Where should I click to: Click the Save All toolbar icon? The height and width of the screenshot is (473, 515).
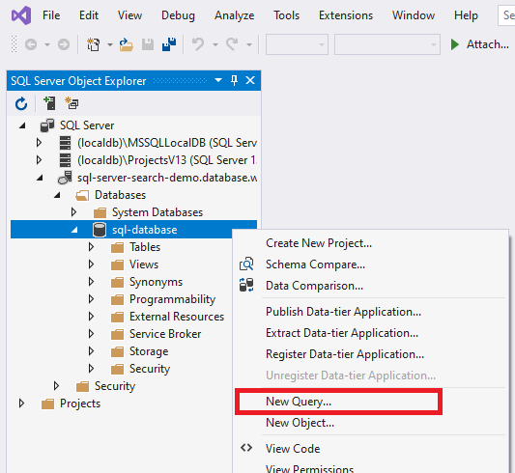pos(169,44)
